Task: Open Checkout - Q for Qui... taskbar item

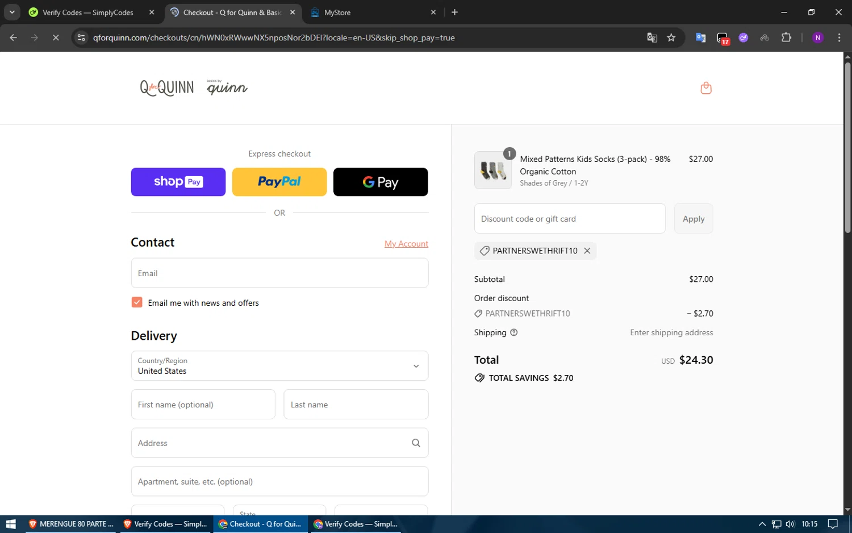Action: [261, 524]
